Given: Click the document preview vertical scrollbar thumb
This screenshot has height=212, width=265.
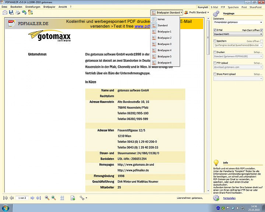Looking at the screenshot, I should tap(208, 38).
